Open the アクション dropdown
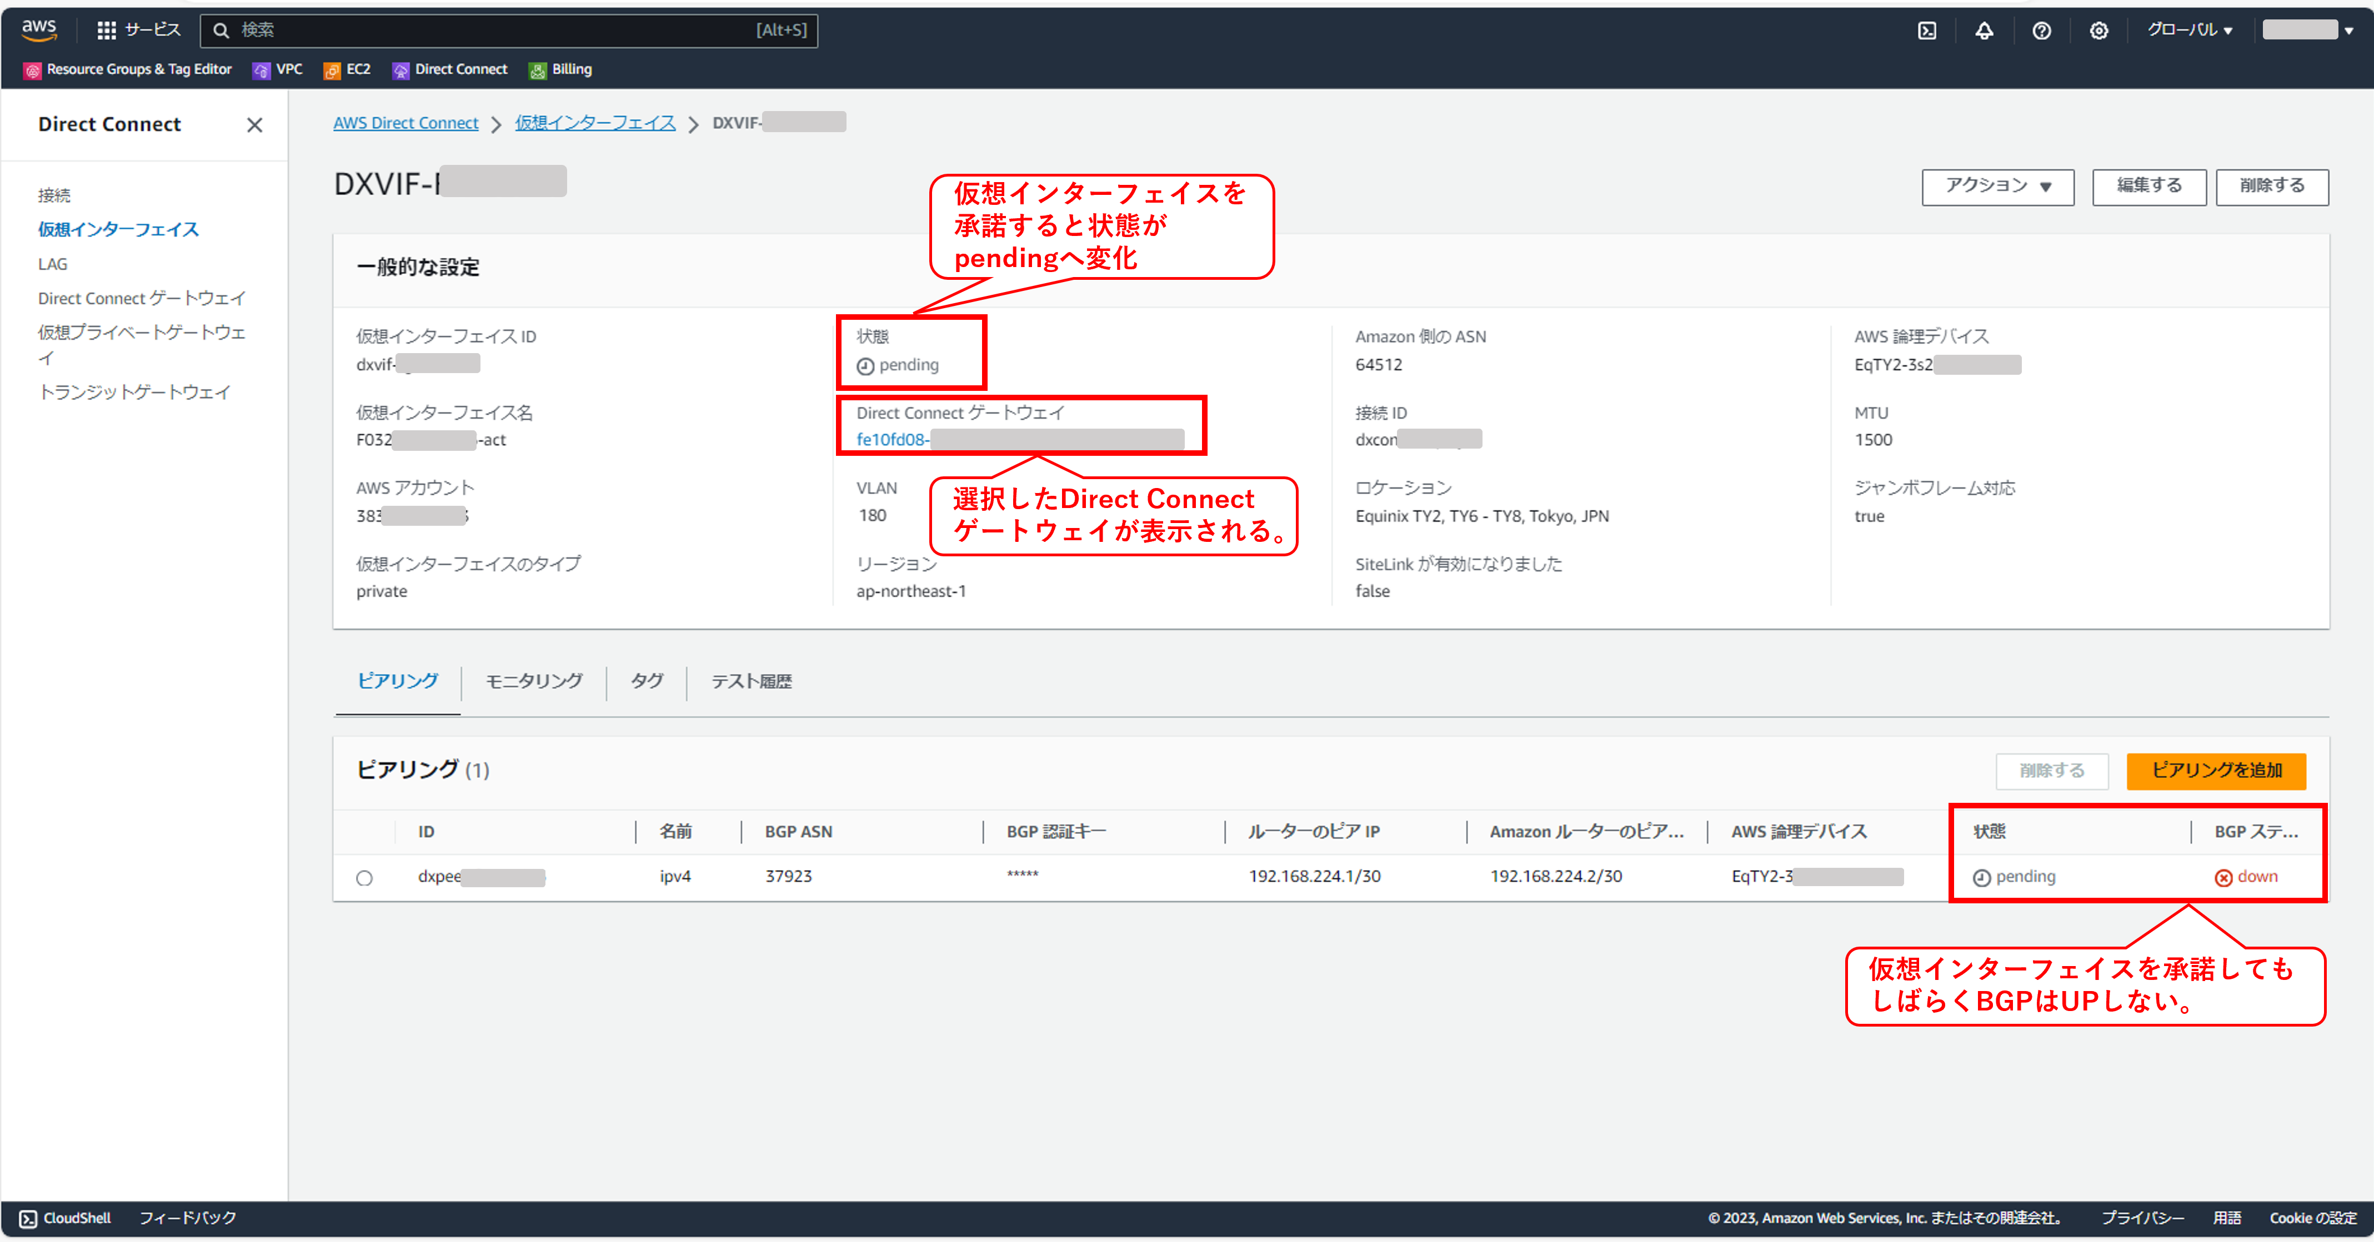 click(x=1997, y=186)
